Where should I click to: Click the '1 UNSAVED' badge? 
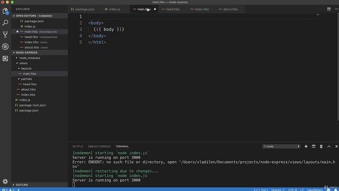coord(45,16)
